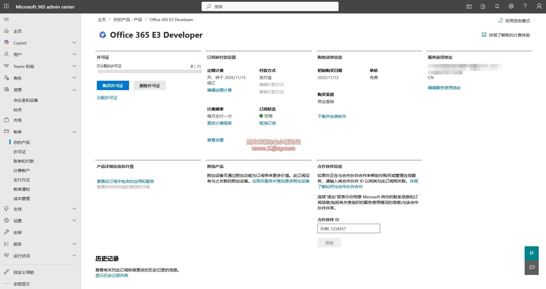Screen dimensions: 546x289
Task: Click the 合作伙伴 ID input field
Action: tap(348, 228)
